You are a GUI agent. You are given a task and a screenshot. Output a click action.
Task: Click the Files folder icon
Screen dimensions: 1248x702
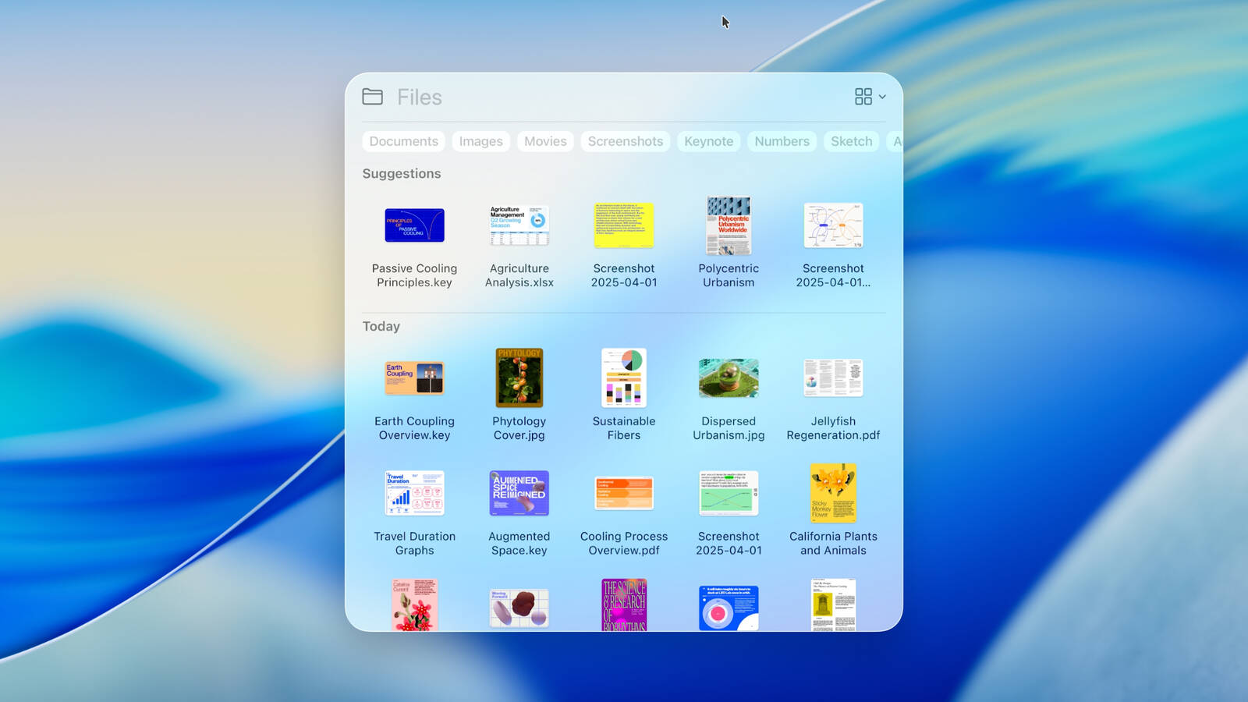[372, 97]
